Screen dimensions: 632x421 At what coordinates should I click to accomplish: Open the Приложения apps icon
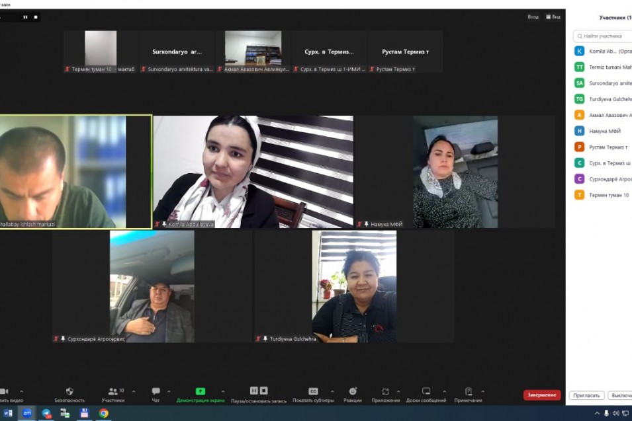[386, 391]
